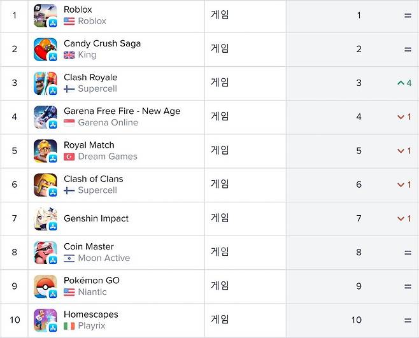Click the Roblox app icon

pyautogui.click(x=45, y=15)
